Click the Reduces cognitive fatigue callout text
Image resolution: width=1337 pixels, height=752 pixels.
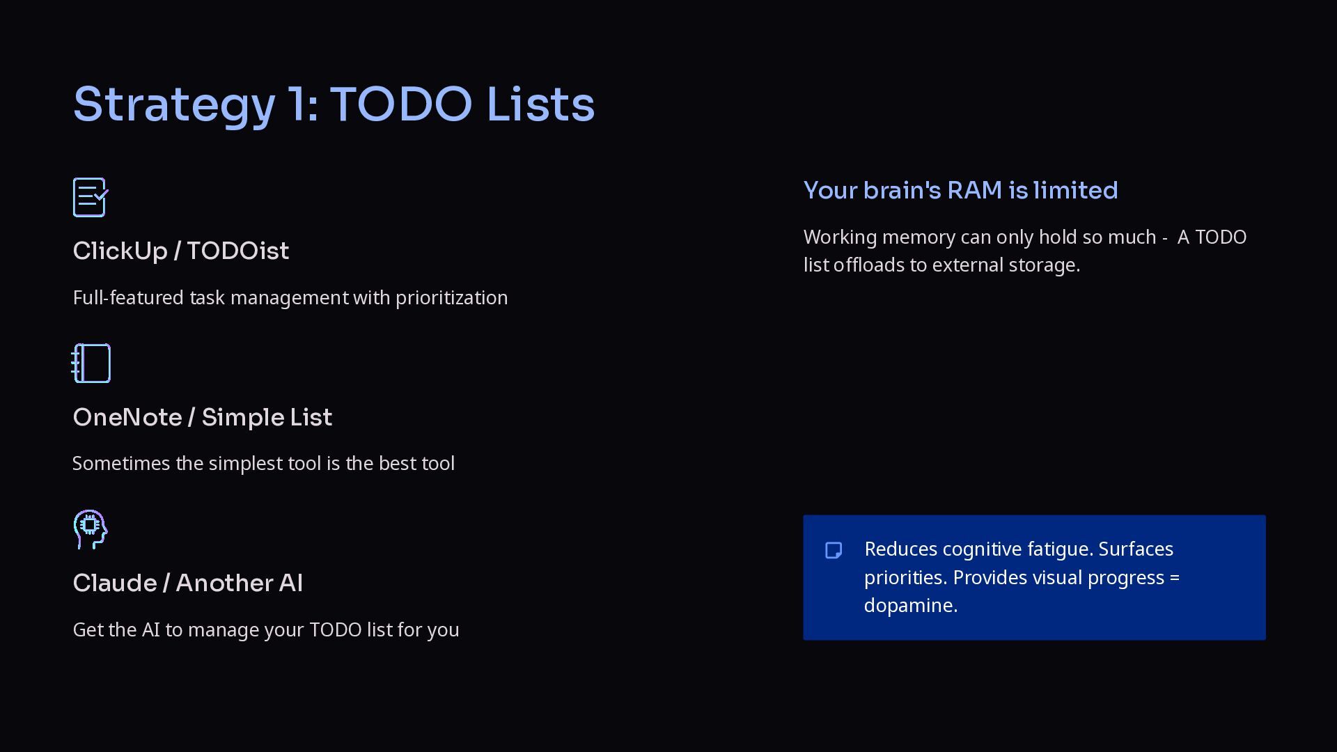[1022, 577]
